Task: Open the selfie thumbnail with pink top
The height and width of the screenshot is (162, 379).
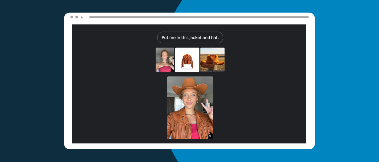Action: click(165, 60)
